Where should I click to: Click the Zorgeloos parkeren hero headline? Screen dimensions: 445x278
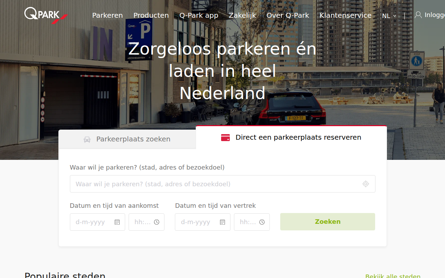(x=222, y=71)
